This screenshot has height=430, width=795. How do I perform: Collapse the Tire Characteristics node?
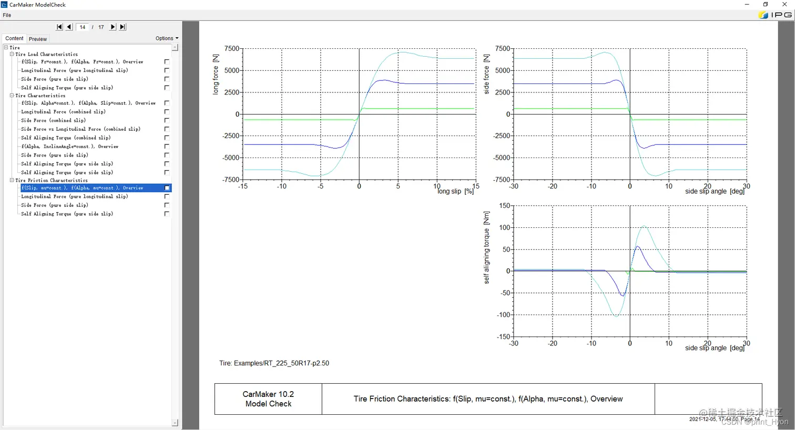pyautogui.click(x=12, y=96)
